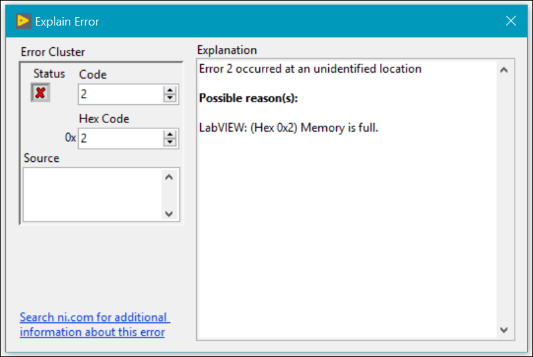Toggle the red X Status indicator

pyautogui.click(x=40, y=93)
